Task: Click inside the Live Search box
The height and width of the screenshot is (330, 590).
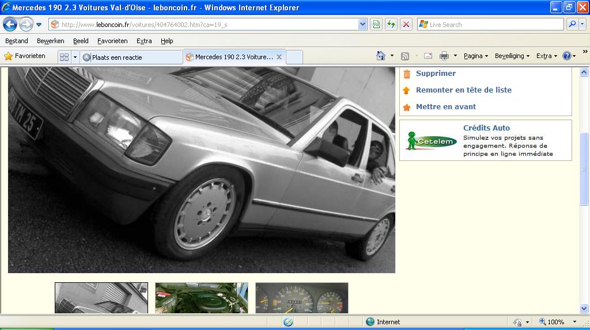Action: (490, 25)
